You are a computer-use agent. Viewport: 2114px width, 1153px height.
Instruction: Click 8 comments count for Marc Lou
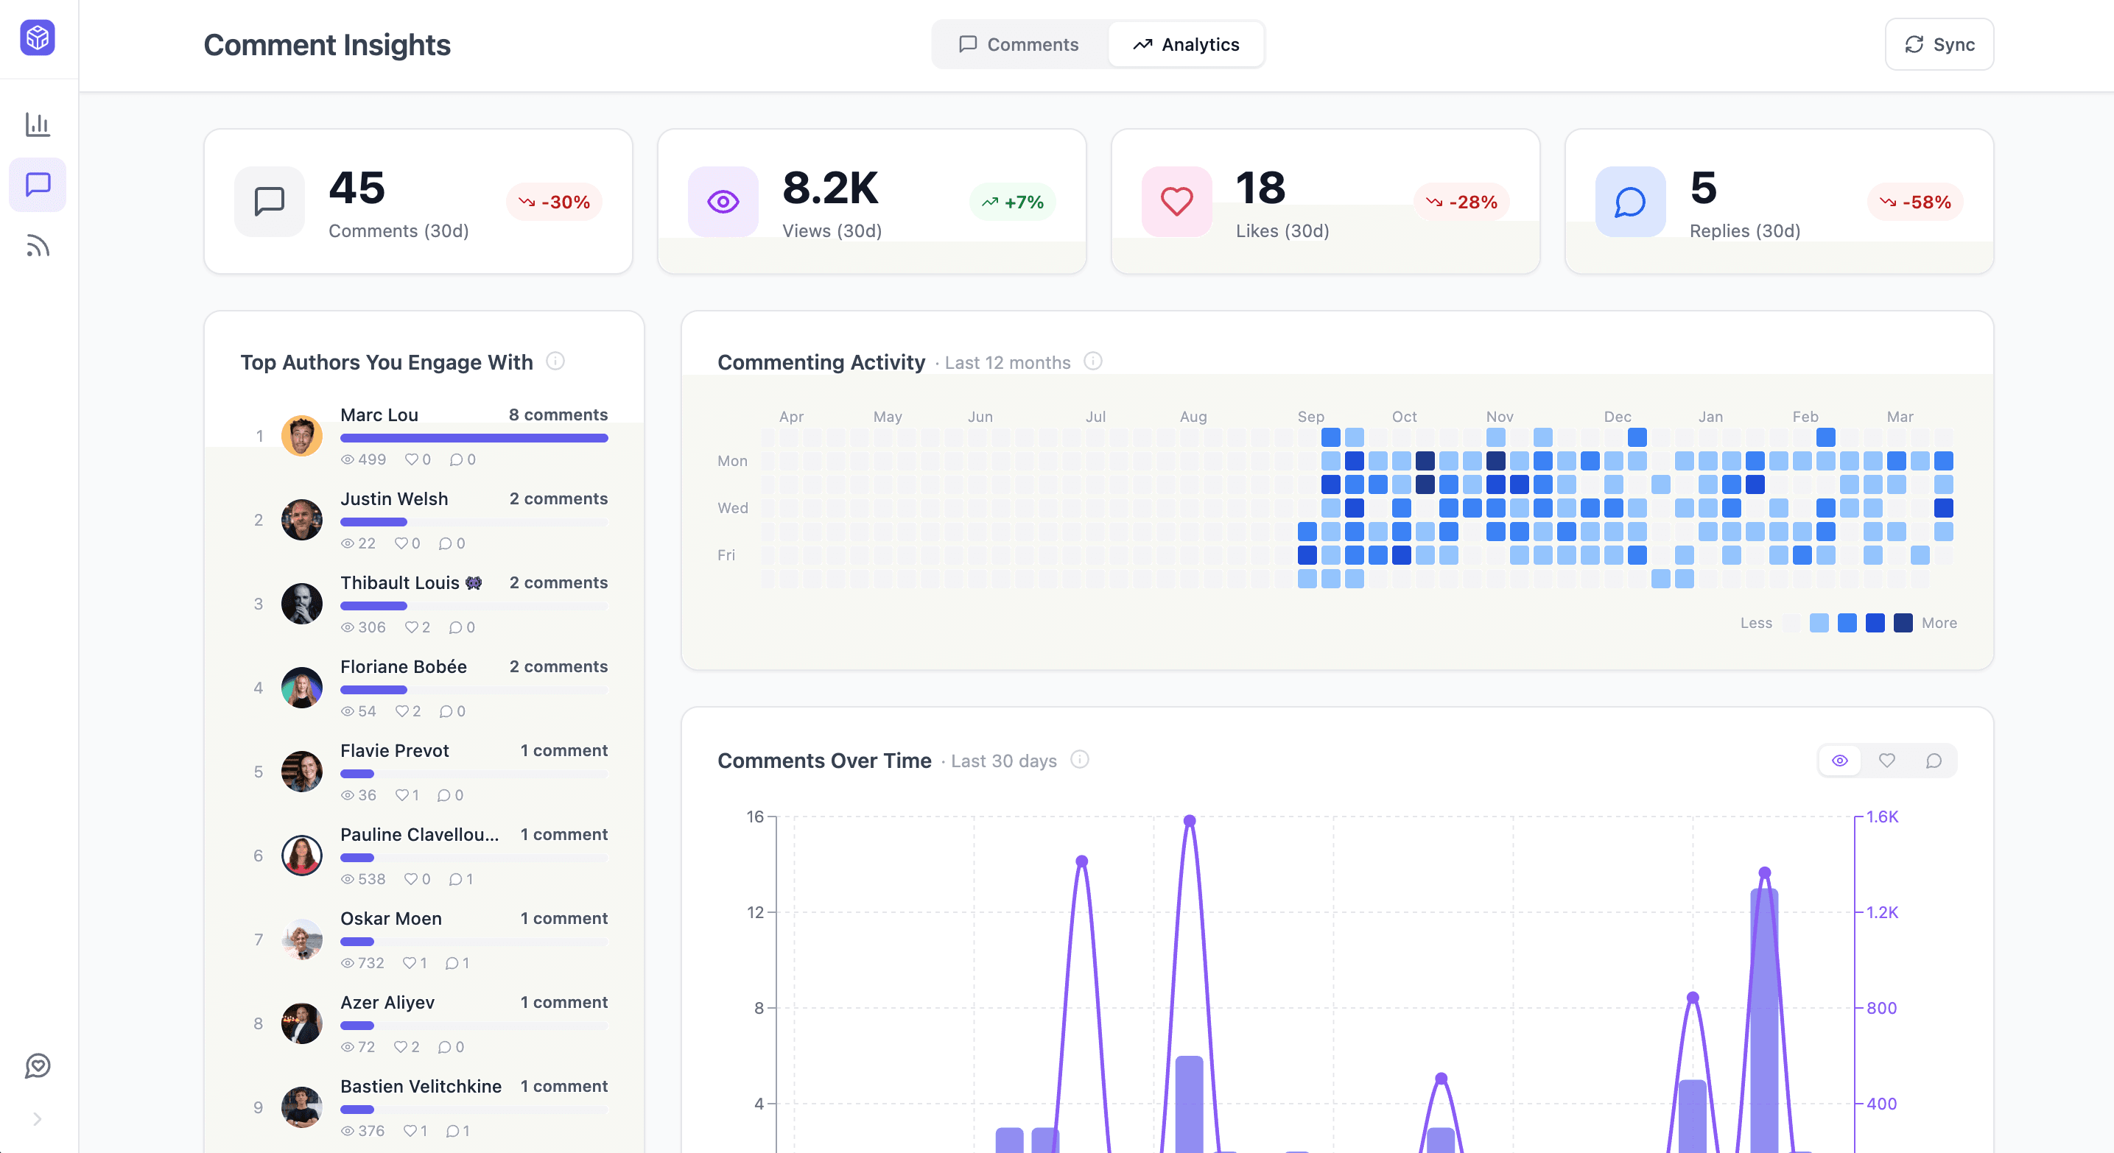pyautogui.click(x=558, y=415)
